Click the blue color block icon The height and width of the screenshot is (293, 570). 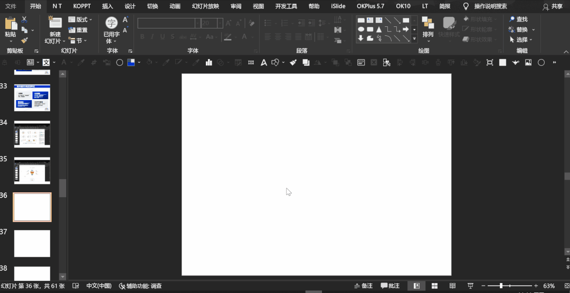(131, 63)
